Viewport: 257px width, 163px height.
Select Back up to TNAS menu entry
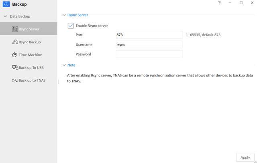click(29, 80)
